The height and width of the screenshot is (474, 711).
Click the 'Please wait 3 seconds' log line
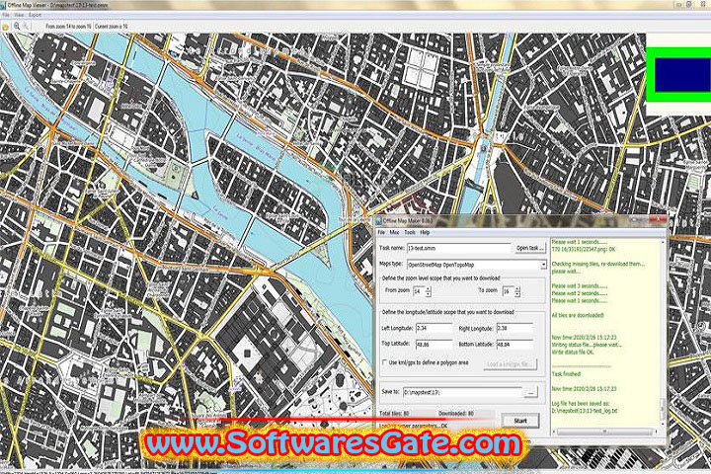click(579, 285)
